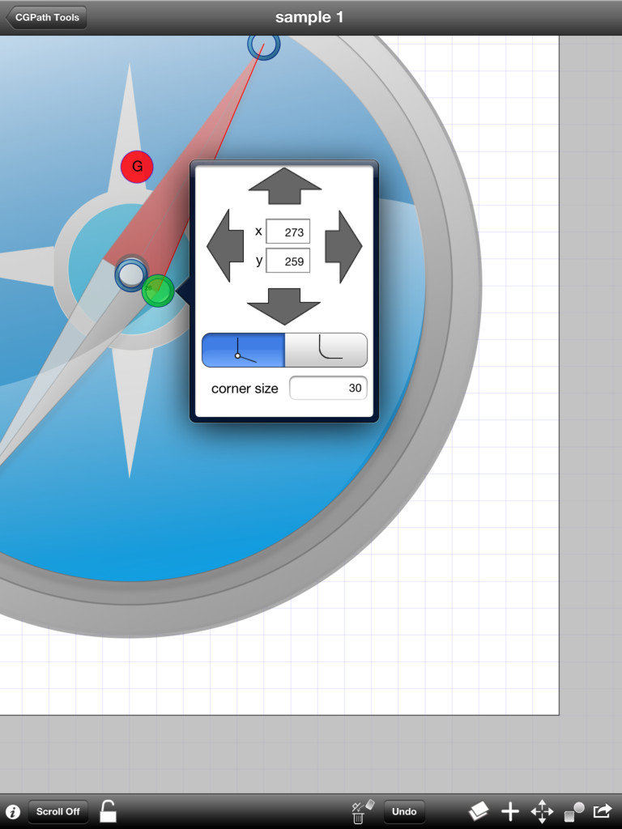Nudge point up with the up arrow
622x829 pixels.
[x=284, y=185]
